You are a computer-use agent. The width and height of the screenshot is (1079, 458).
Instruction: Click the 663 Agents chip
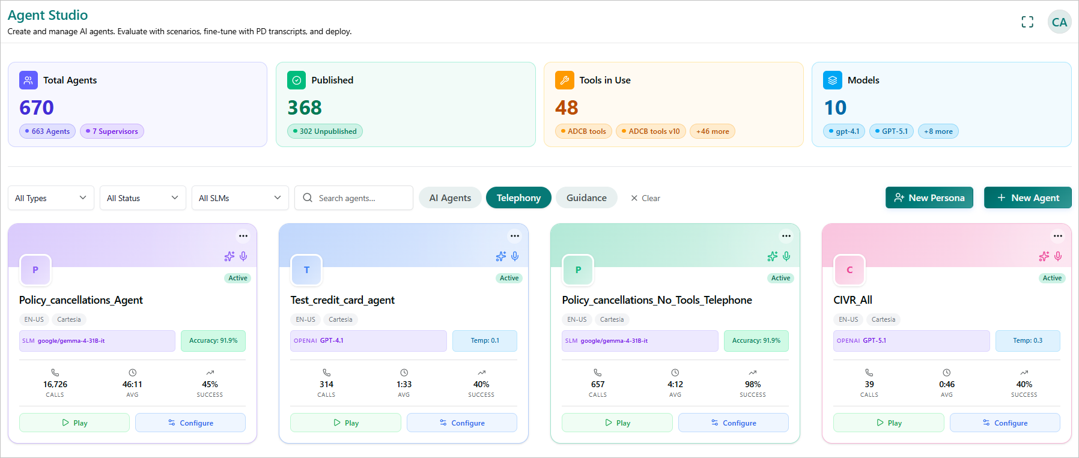47,131
